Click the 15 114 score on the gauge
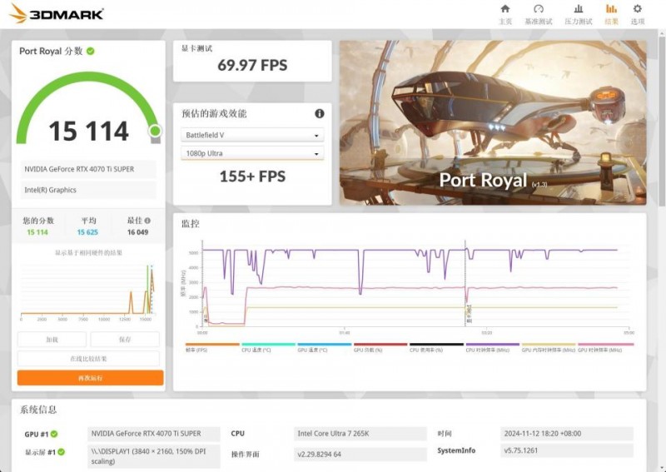 point(88,131)
